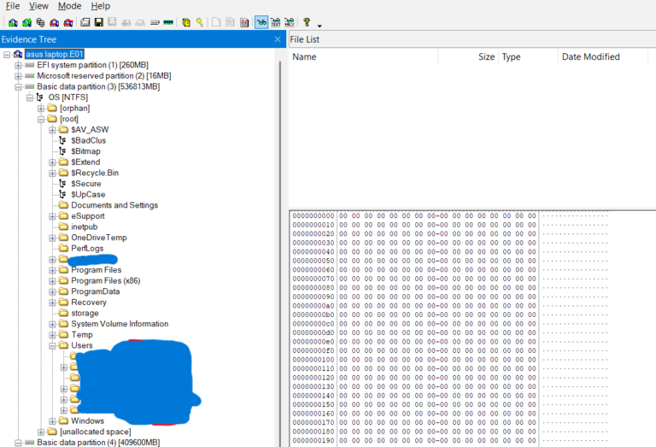Expand the Microsoft reserved partition (2) node
656x447 pixels.
(18, 76)
